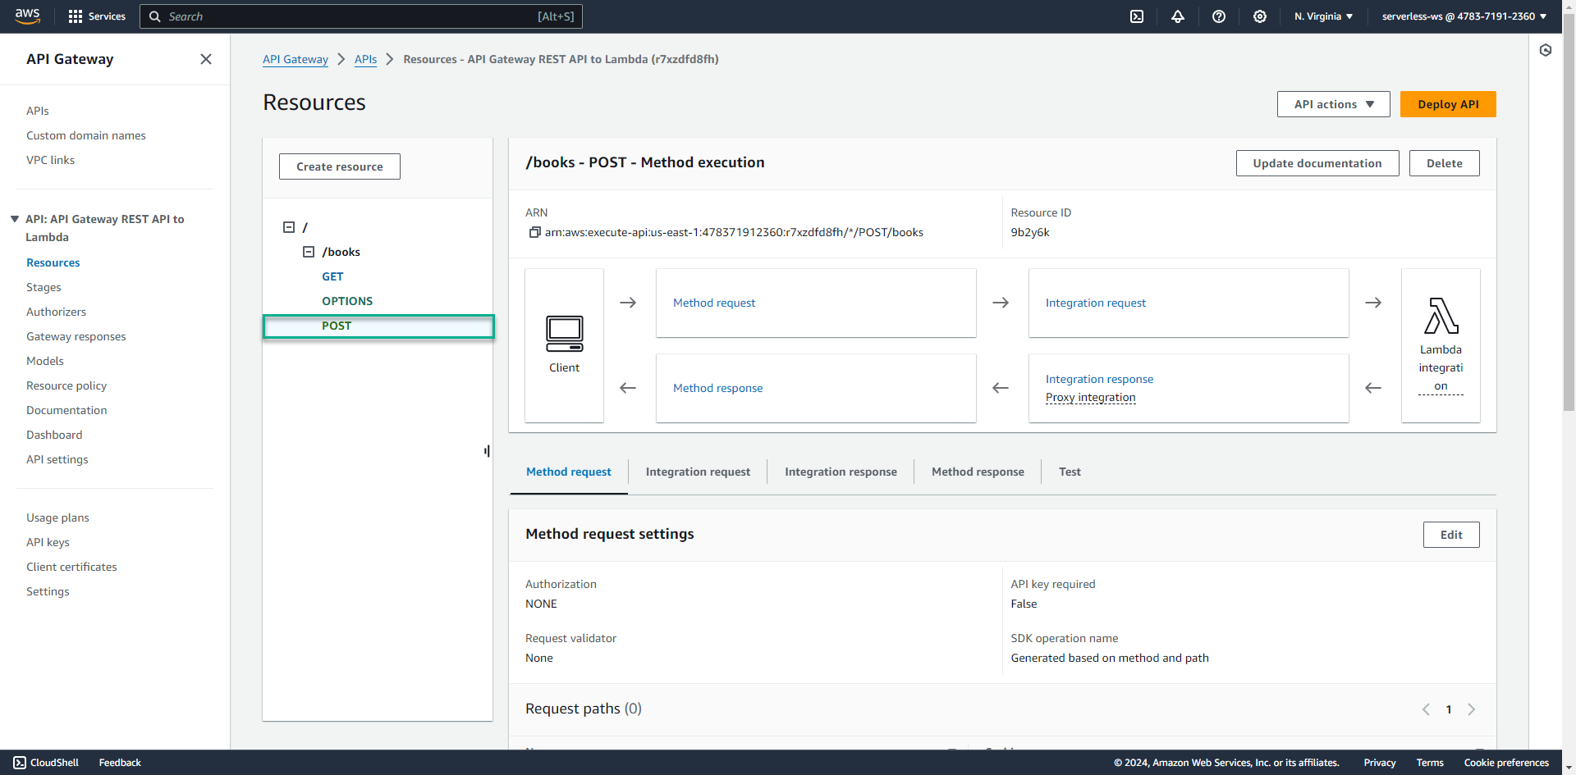Open the settings gear icon
This screenshot has height=775, width=1576.
click(x=1260, y=16)
